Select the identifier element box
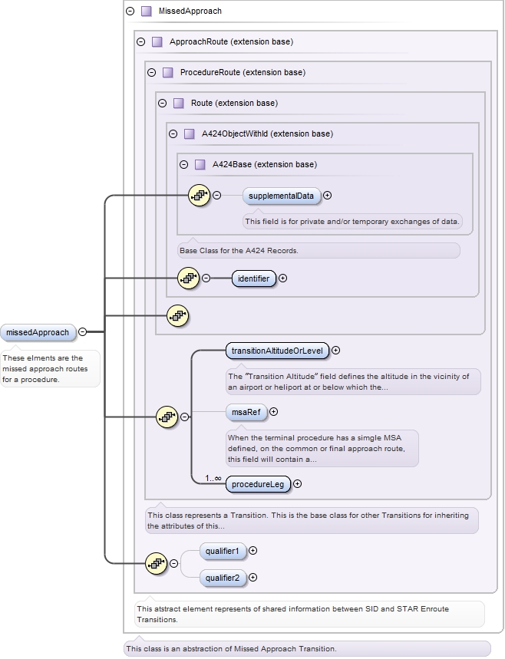The width and height of the screenshot is (505, 659). [253, 278]
